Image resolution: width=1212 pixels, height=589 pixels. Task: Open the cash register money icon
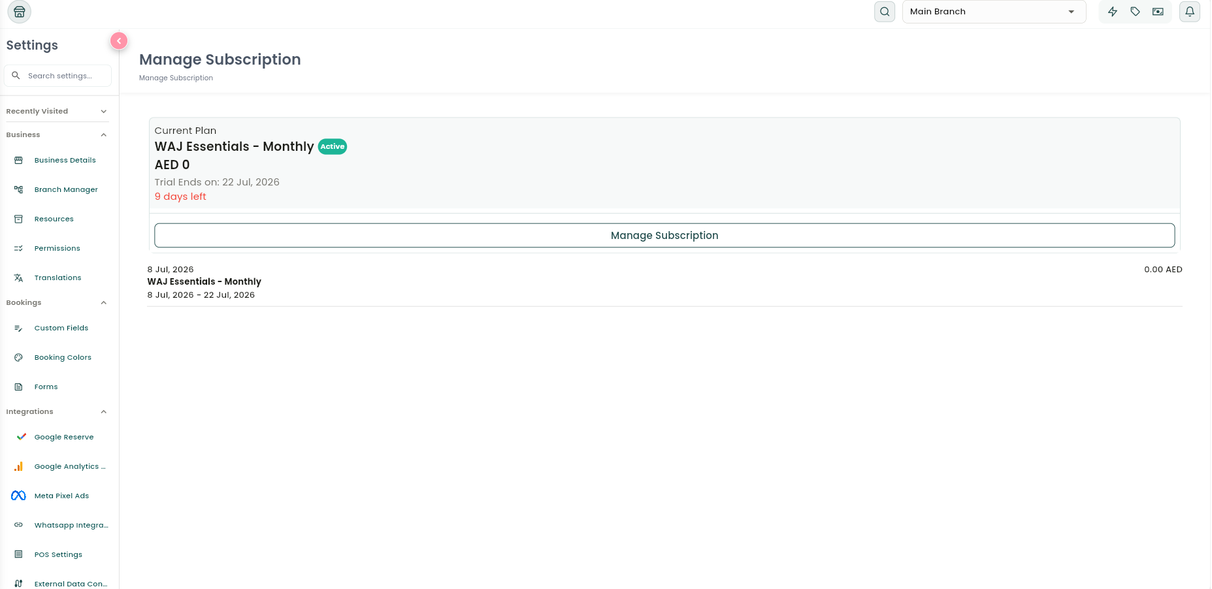(x=1158, y=12)
